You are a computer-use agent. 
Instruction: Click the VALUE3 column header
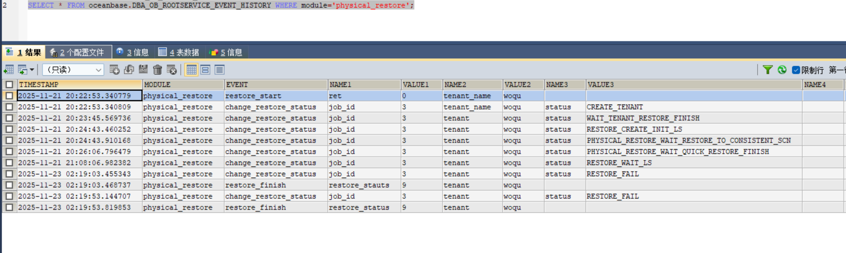(693, 85)
